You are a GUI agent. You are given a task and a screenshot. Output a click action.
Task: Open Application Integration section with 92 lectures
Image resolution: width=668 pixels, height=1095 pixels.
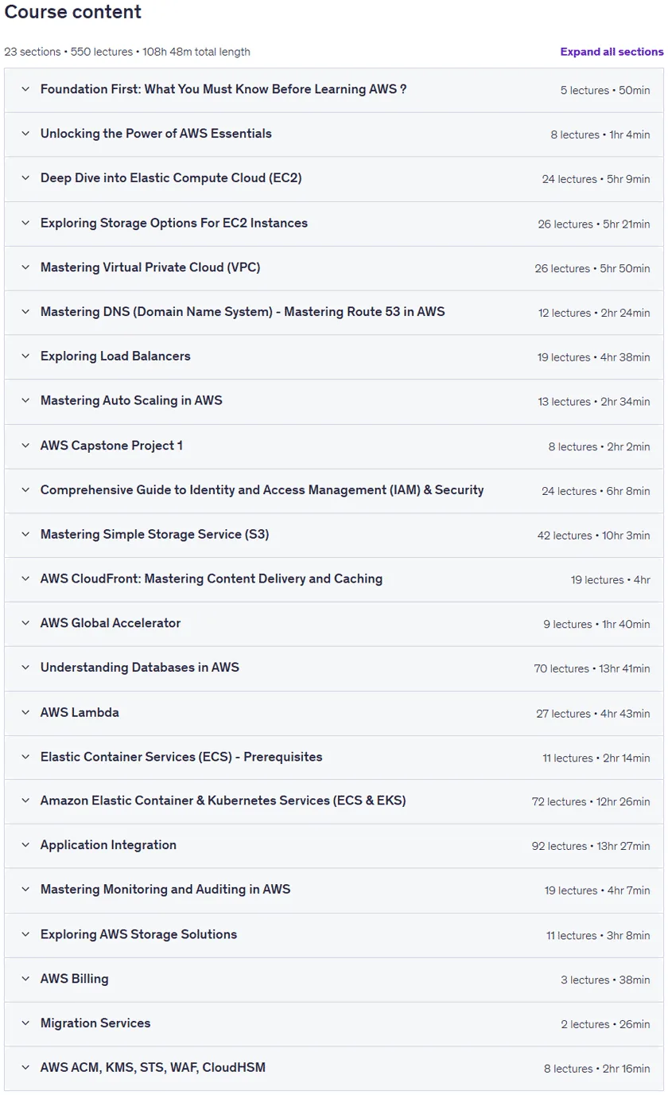334,846
